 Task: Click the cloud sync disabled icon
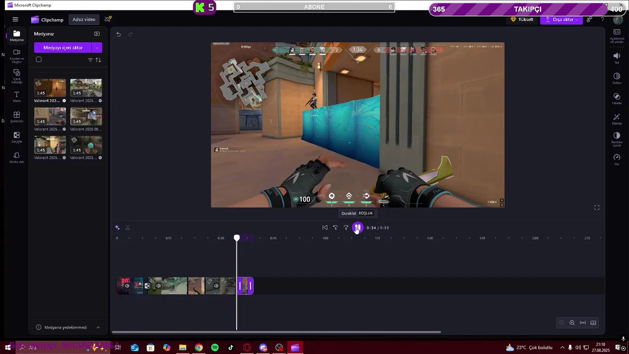[x=108, y=19]
